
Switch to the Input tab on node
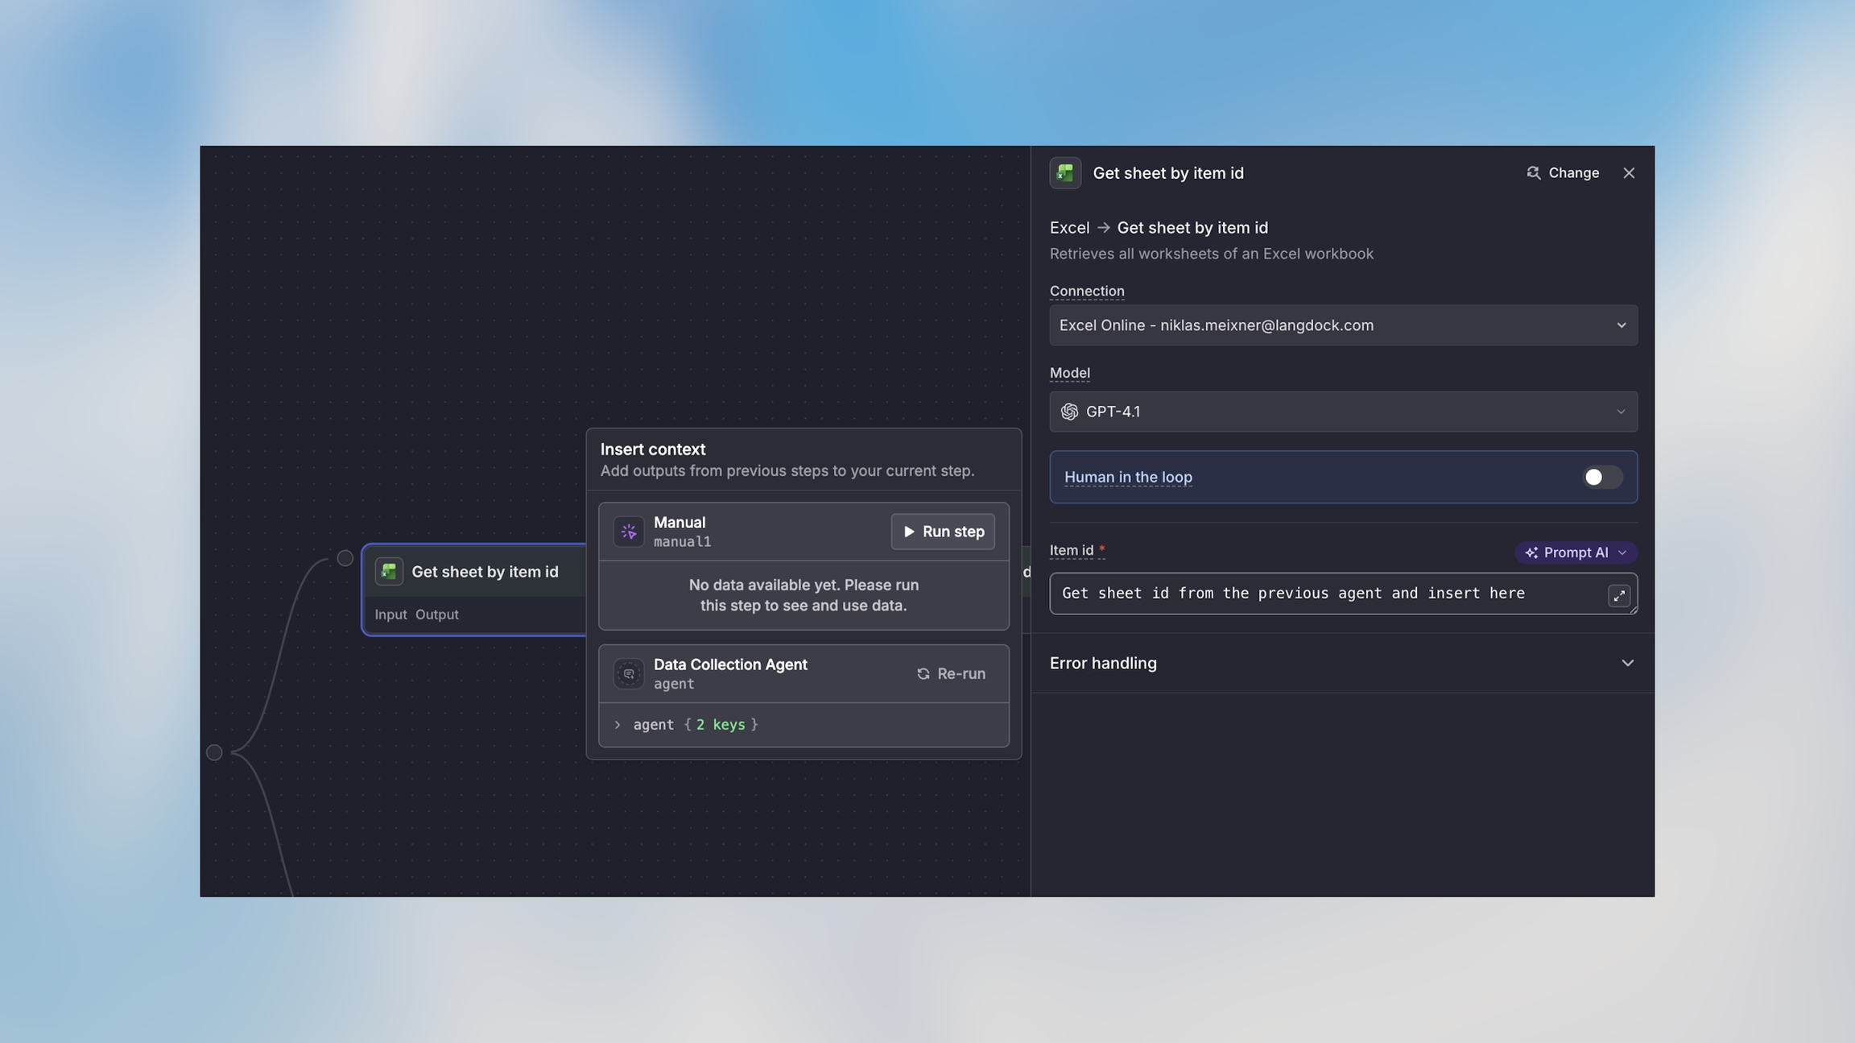click(390, 615)
